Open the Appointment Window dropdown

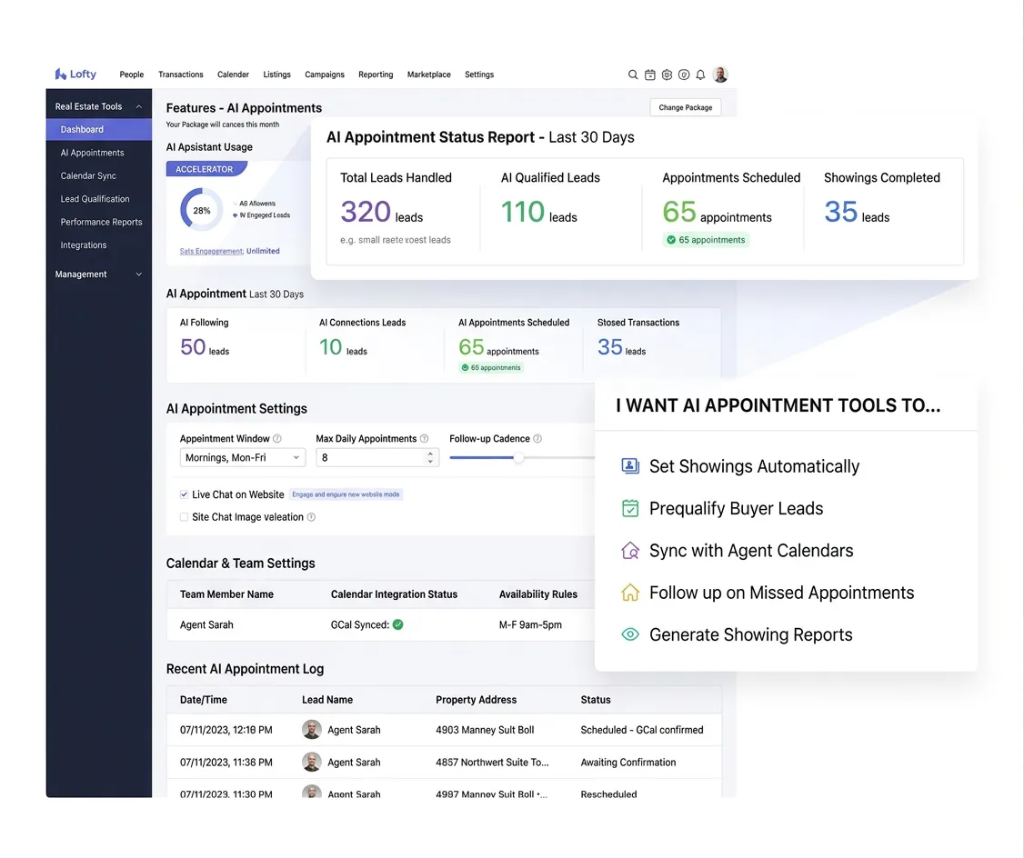(x=242, y=458)
